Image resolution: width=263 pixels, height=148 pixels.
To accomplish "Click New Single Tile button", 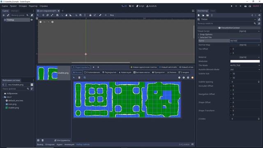I will point(143,67).
